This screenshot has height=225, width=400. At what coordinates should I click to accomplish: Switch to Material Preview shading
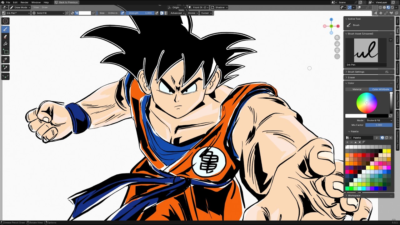(x=388, y=7)
